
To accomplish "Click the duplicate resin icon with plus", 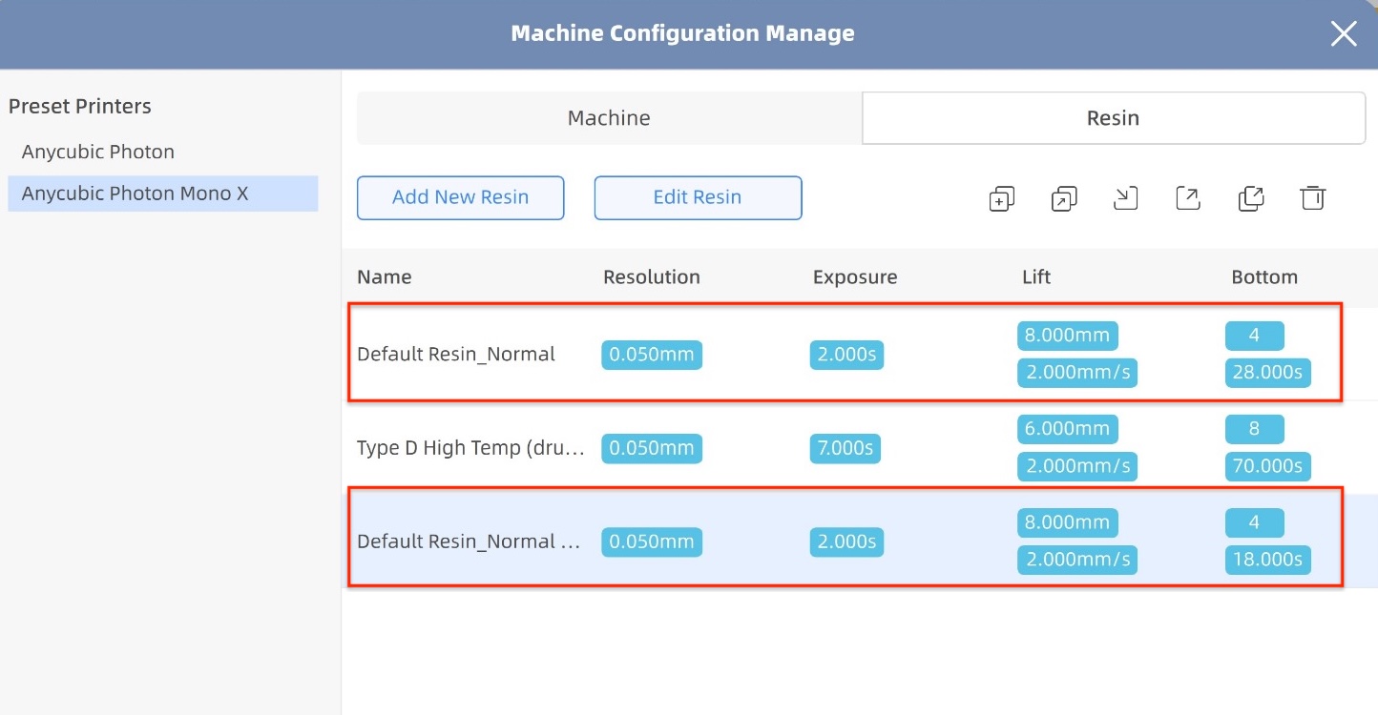I will (x=1001, y=198).
